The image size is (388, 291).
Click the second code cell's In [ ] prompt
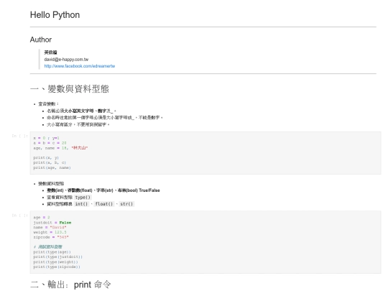pos(19,216)
